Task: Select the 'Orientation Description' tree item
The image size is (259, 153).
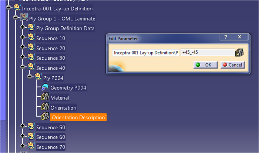Action: point(78,117)
